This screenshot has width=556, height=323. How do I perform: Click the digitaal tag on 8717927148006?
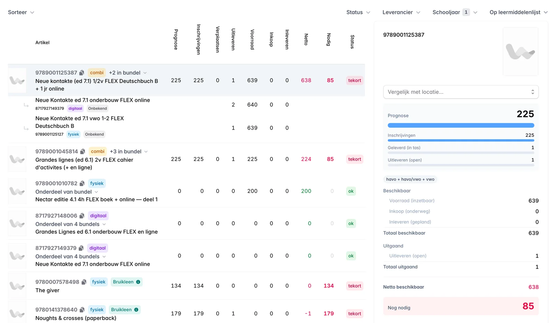[x=98, y=216]
